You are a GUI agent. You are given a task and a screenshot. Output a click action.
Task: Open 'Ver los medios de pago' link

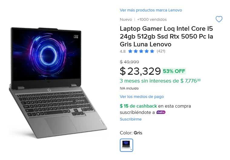[x=142, y=97]
